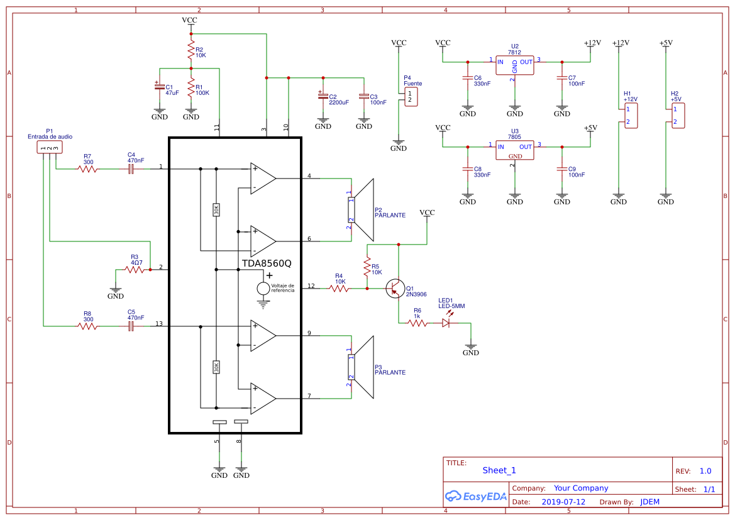Select the LED1 LED-5MM diode symbol

[x=446, y=322]
